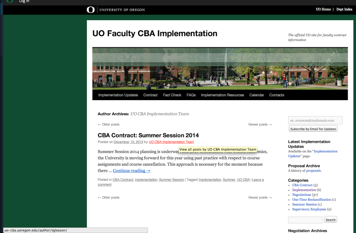Click the tagline 'The official UO site for faculty contract information'
356x233 pixels.
[317, 38]
